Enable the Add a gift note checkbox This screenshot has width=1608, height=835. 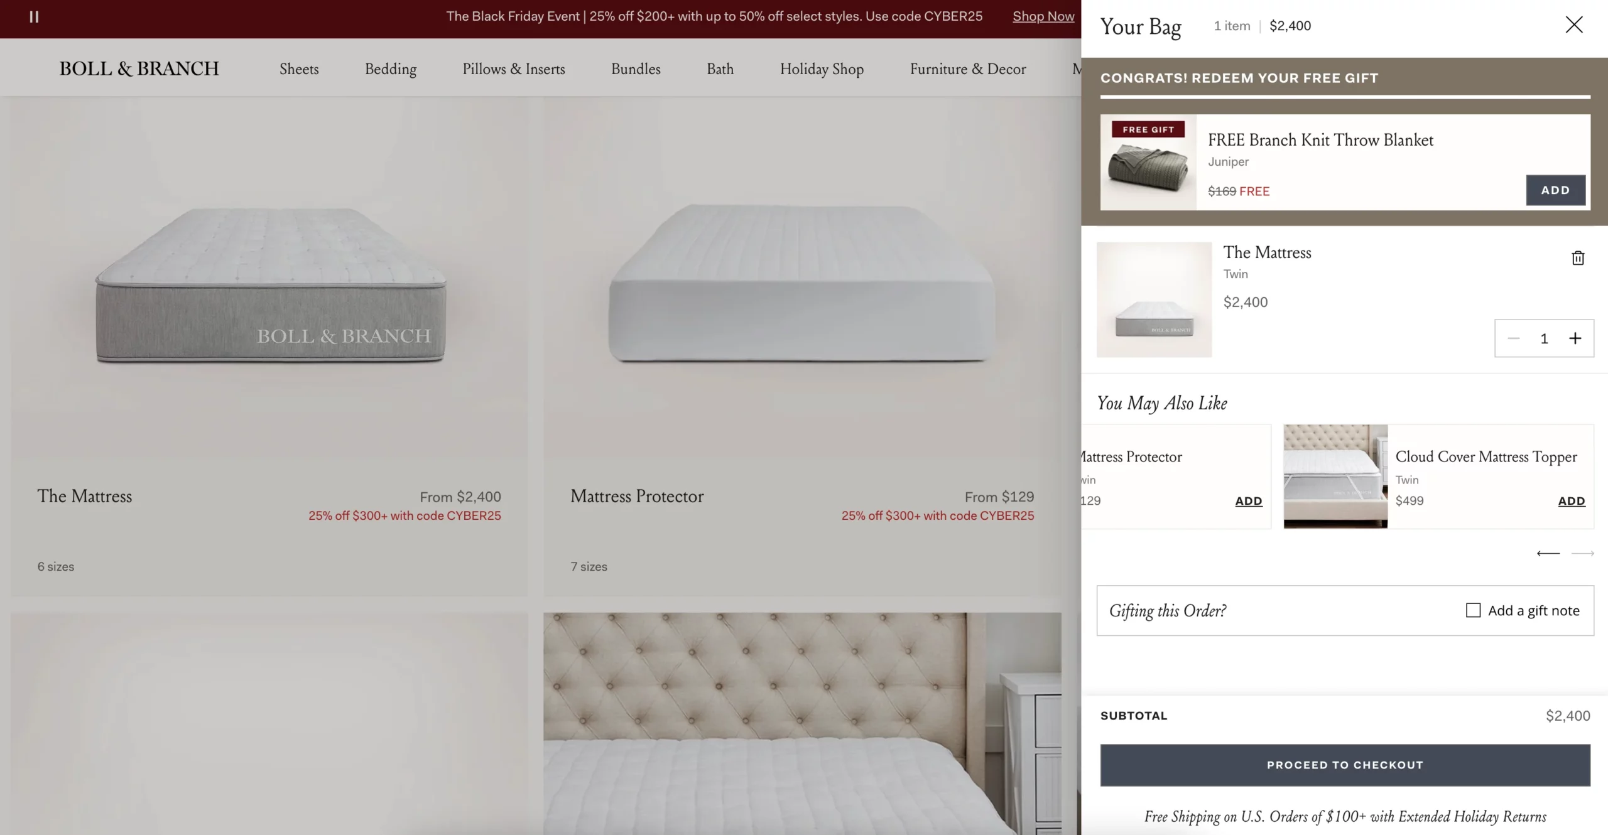[1473, 610]
